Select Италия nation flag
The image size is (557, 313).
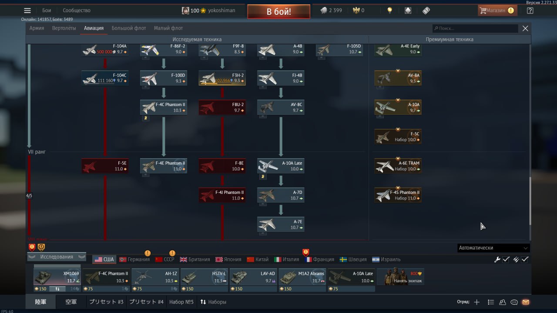click(x=287, y=260)
